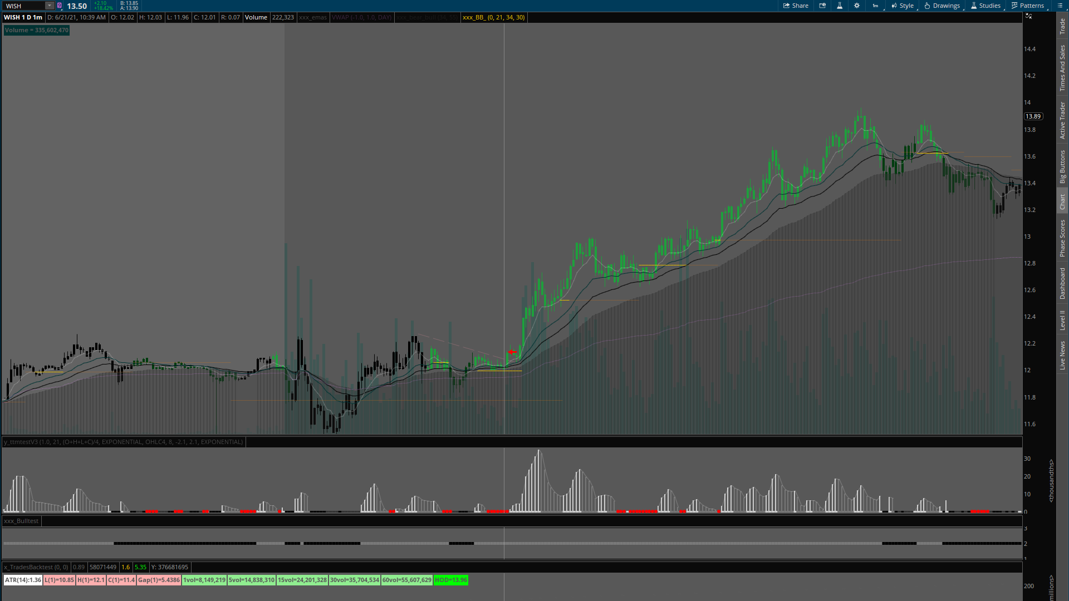The image size is (1069, 601).
Task: Click the alert/message icon next to Share
Action: tap(822, 6)
